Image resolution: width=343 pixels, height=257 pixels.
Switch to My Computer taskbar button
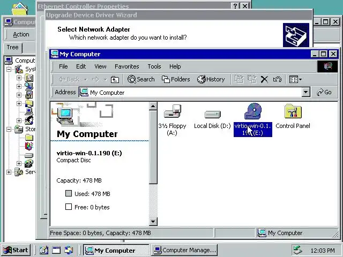click(116, 250)
